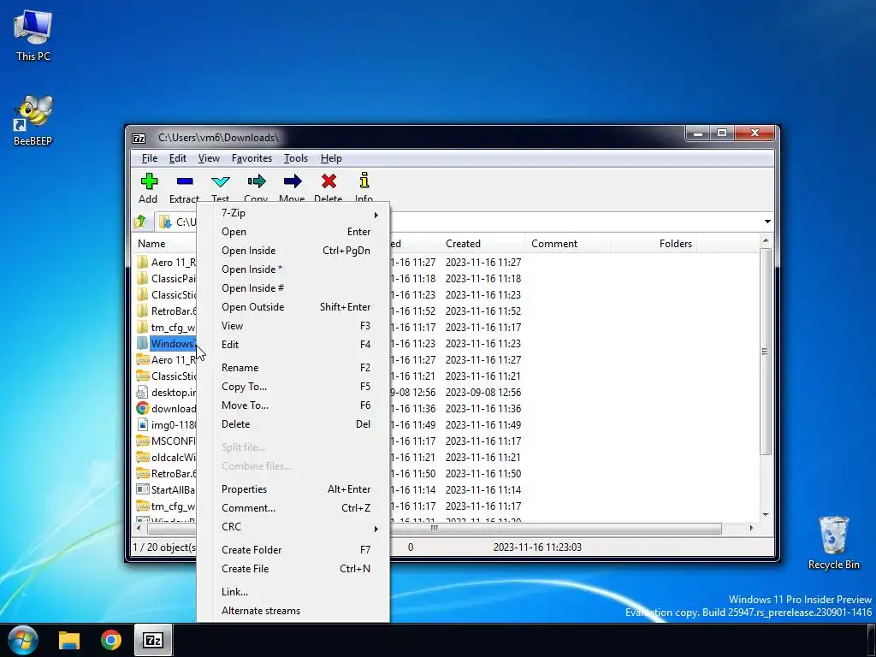This screenshot has width=876, height=657.
Task: Click the Info toolbar icon
Action: click(x=364, y=180)
